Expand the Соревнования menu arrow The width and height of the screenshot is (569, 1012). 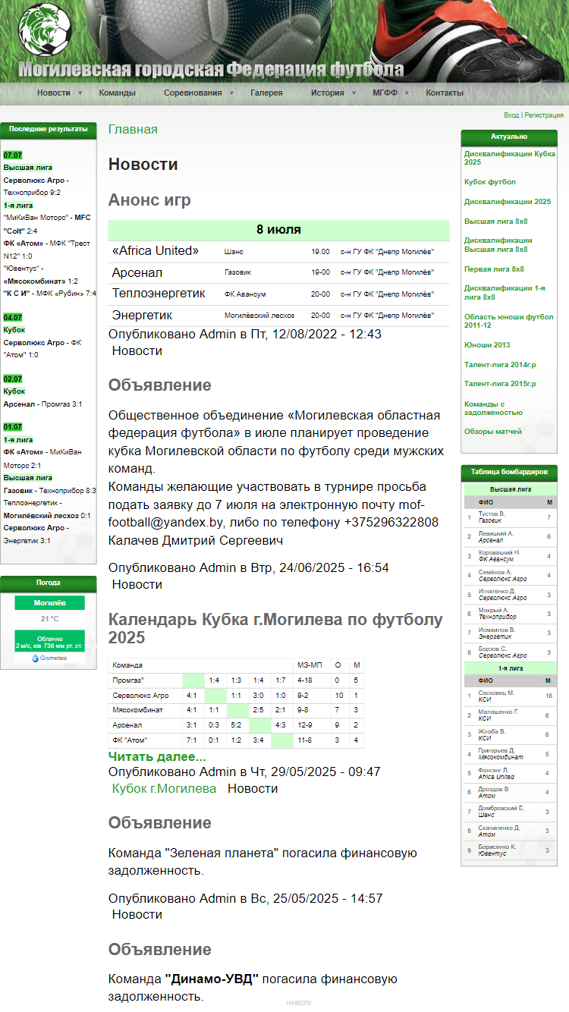coord(231,93)
